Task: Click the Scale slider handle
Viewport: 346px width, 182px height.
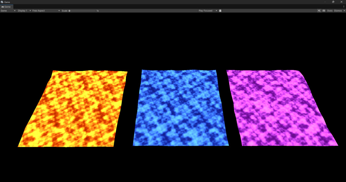Action: click(69, 11)
